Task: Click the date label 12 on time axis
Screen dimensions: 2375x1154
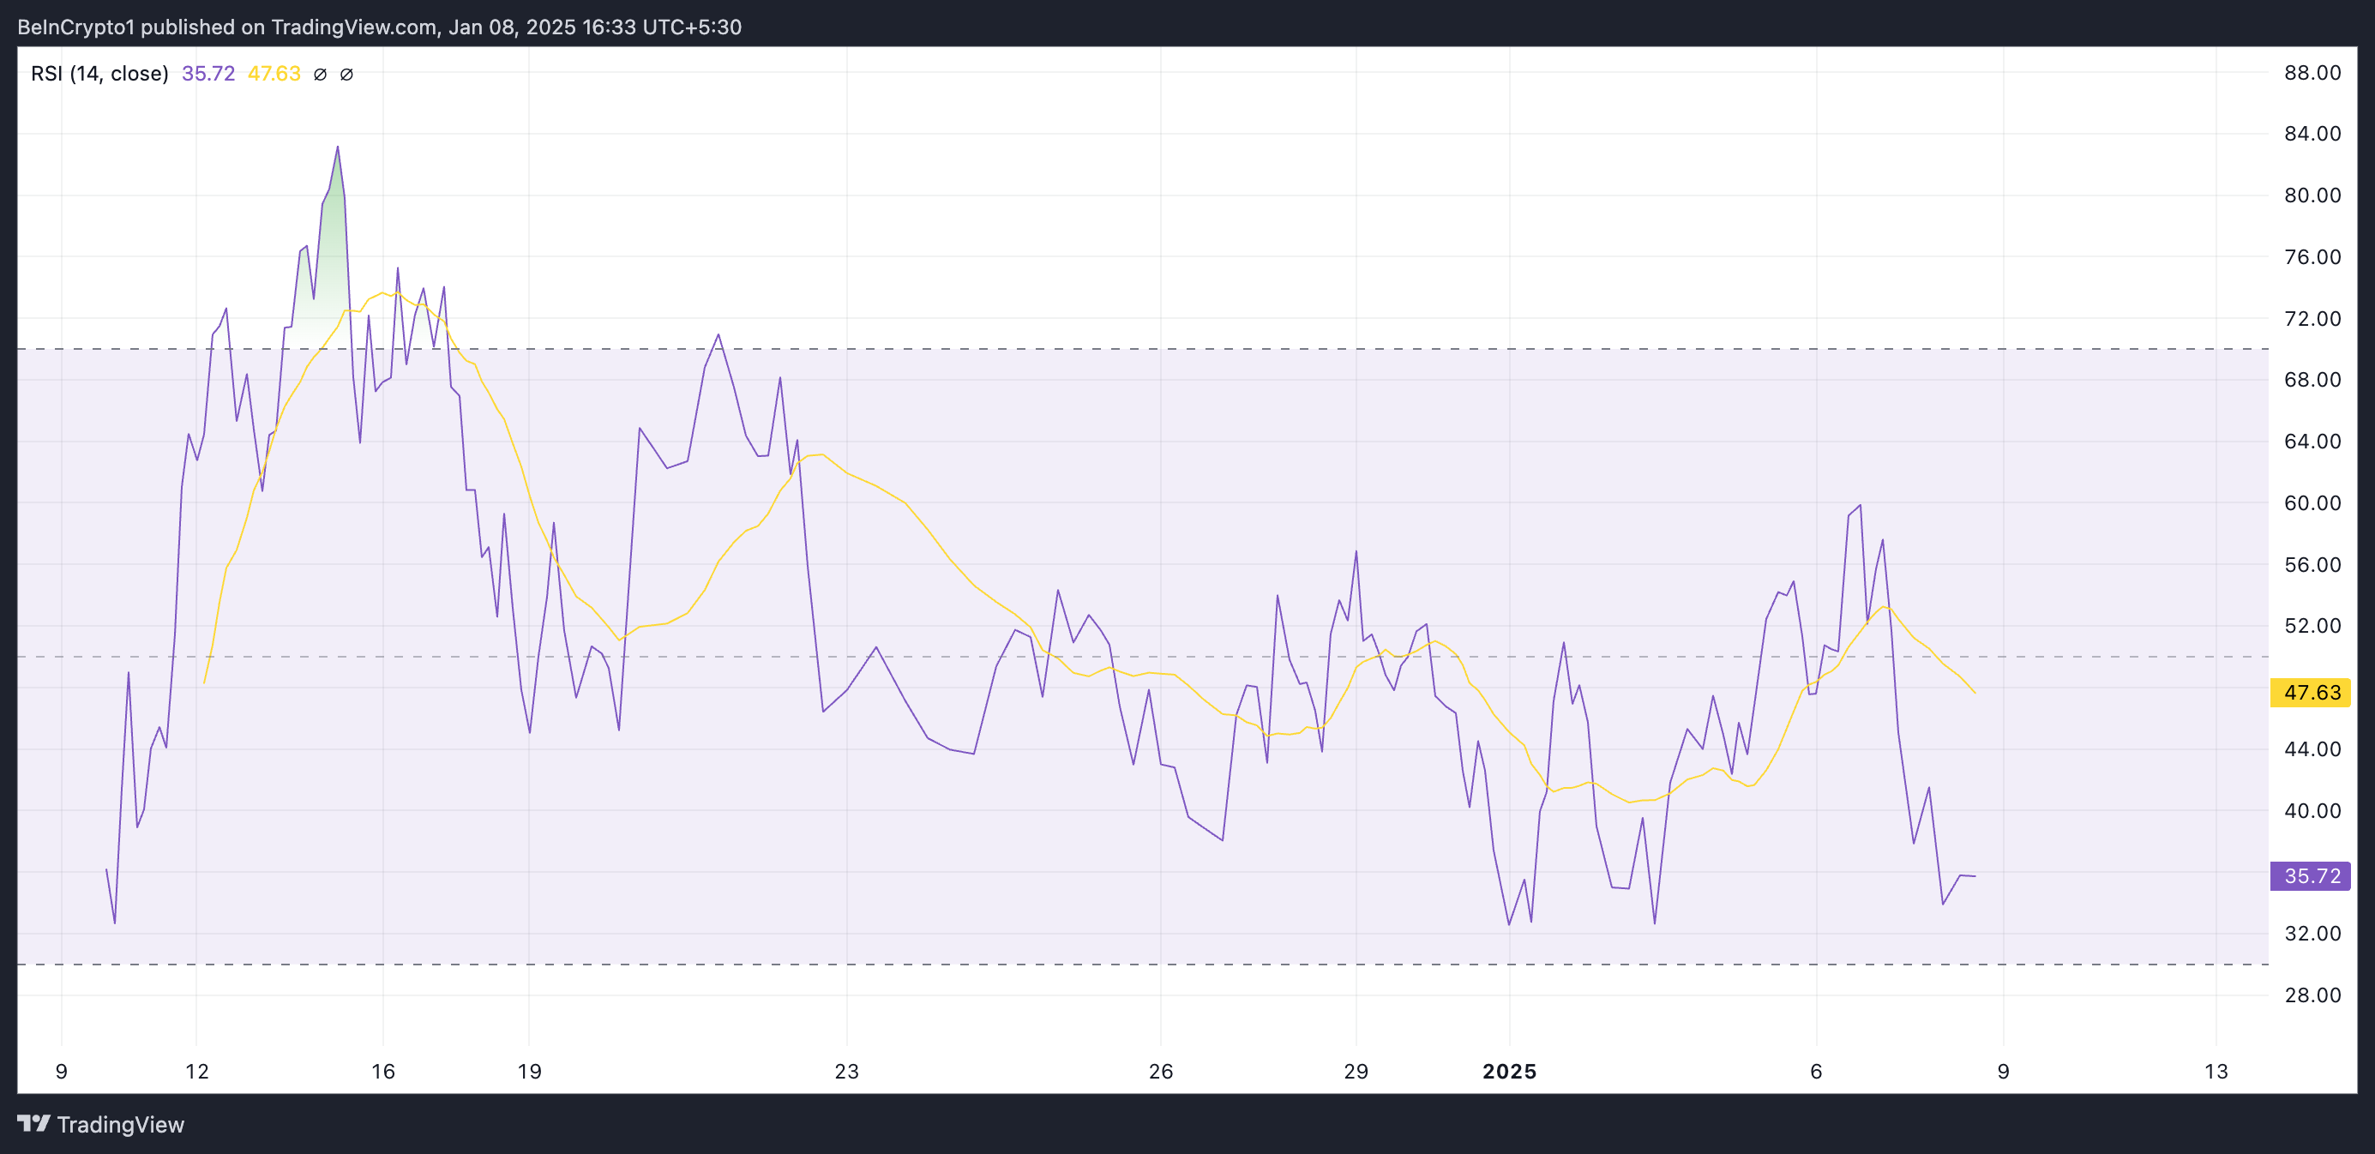Action: [x=197, y=1071]
